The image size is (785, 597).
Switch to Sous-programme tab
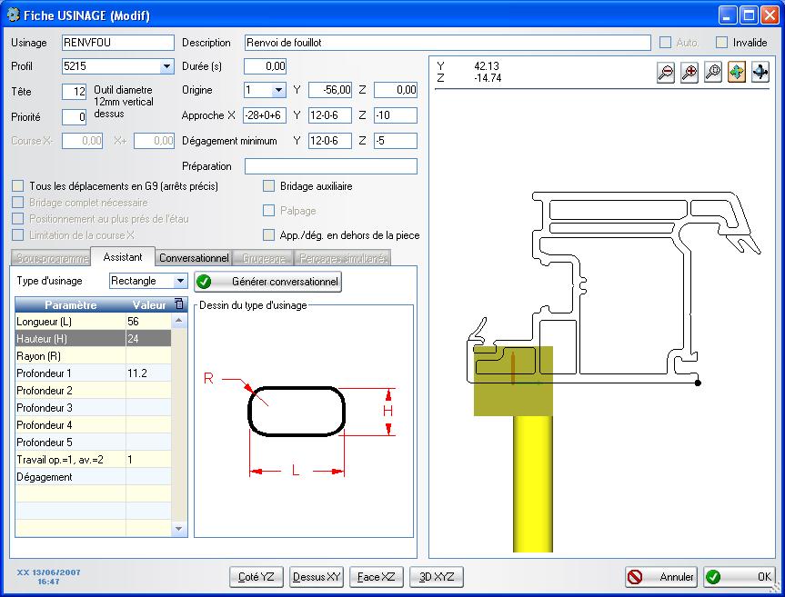pos(51,258)
